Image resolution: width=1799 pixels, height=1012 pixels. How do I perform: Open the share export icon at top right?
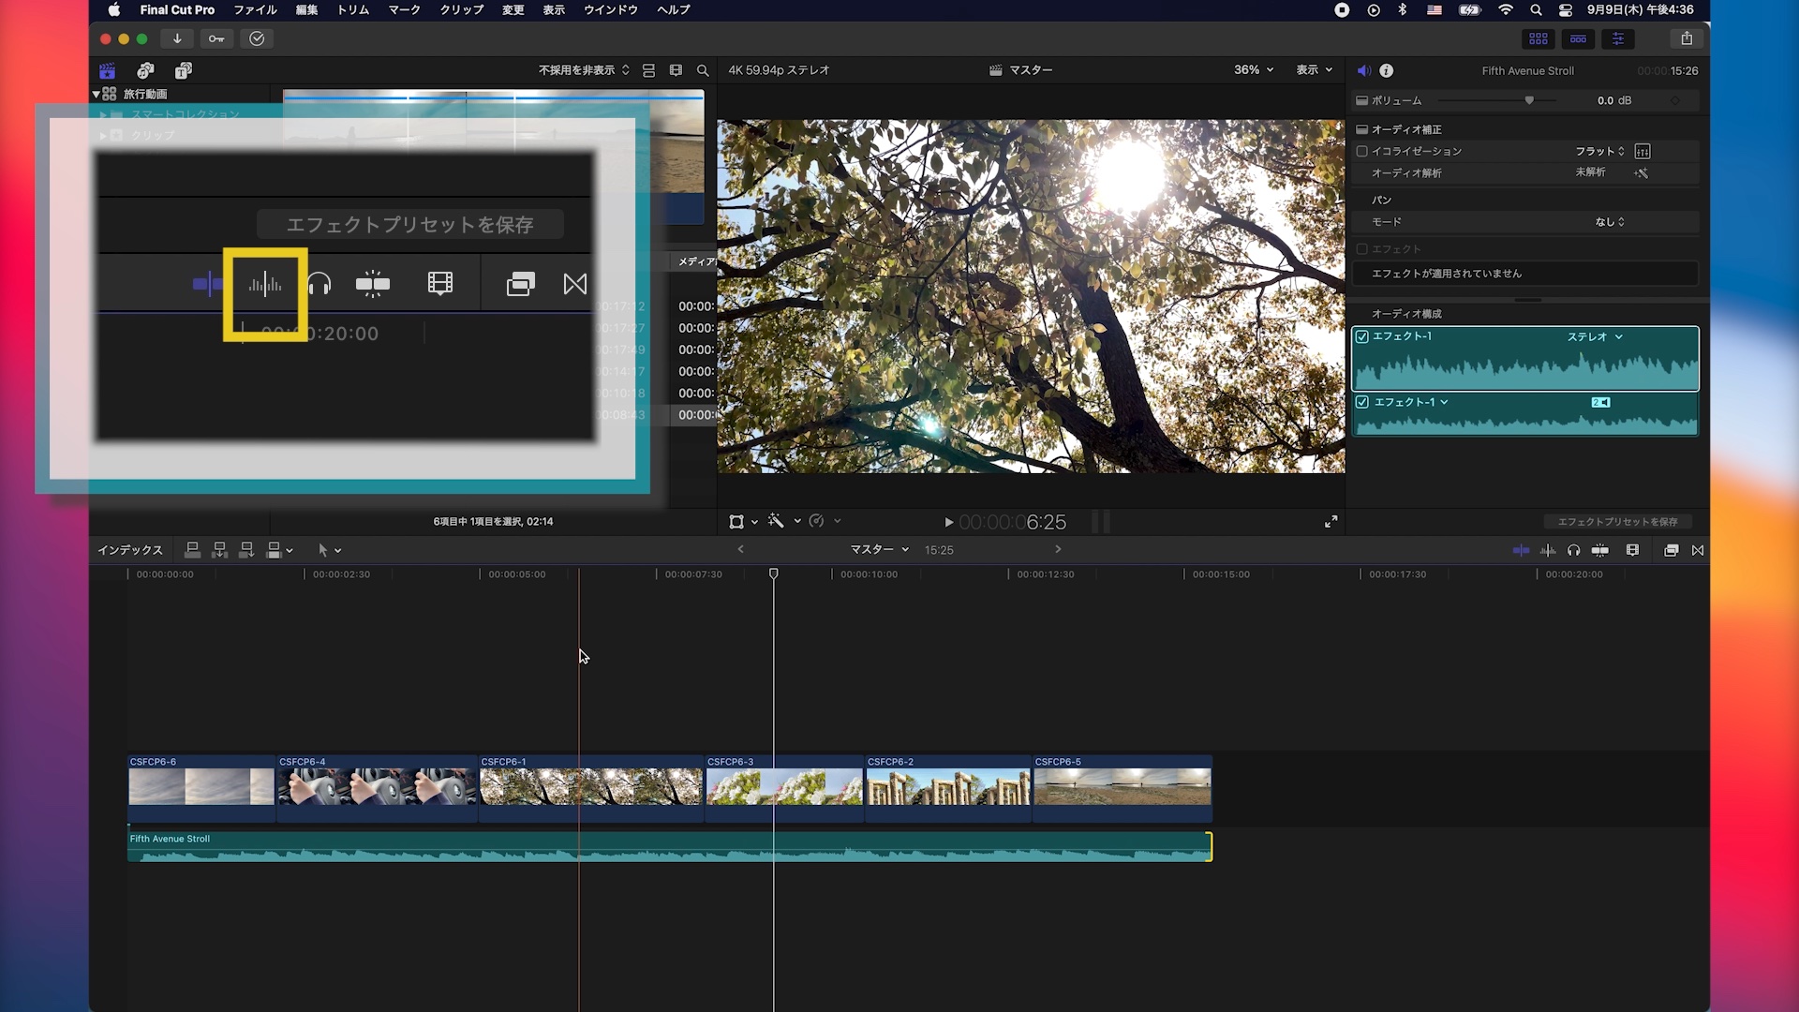point(1687,38)
